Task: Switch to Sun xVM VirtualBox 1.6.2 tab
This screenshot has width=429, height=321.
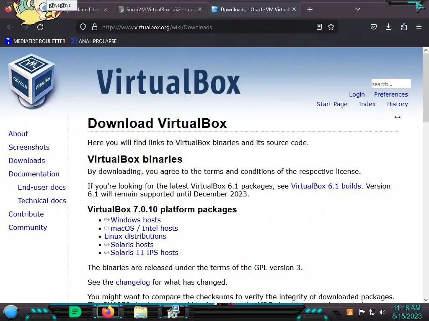Action: tap(160, 10)
